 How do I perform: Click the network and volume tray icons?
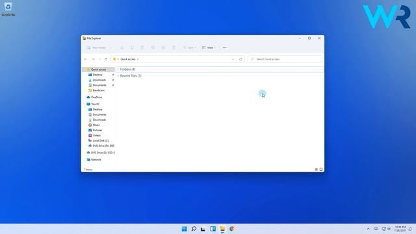[386, 229]
